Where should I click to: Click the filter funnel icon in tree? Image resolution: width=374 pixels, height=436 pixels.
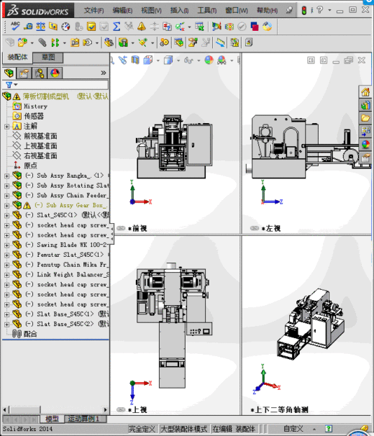[9, 84]
